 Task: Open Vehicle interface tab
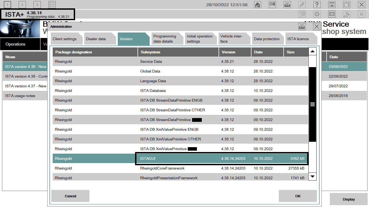pyautogui.click(x=234, y=39)
